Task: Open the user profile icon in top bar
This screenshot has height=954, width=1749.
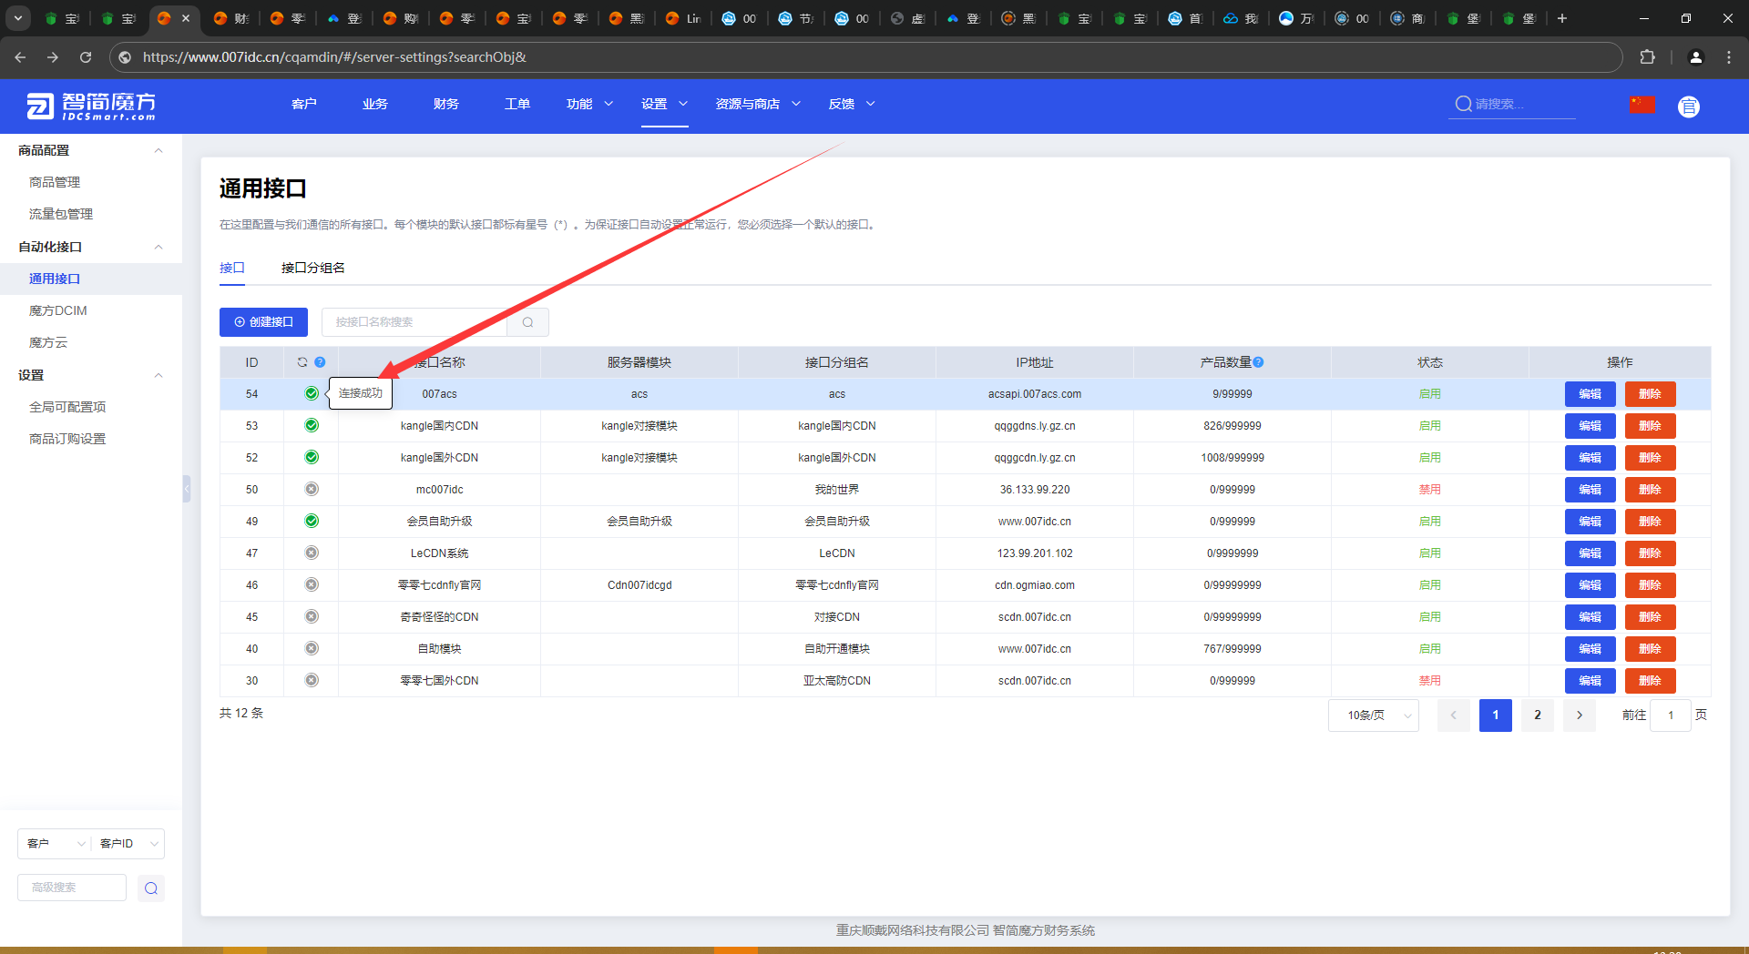Action: 1689,107
